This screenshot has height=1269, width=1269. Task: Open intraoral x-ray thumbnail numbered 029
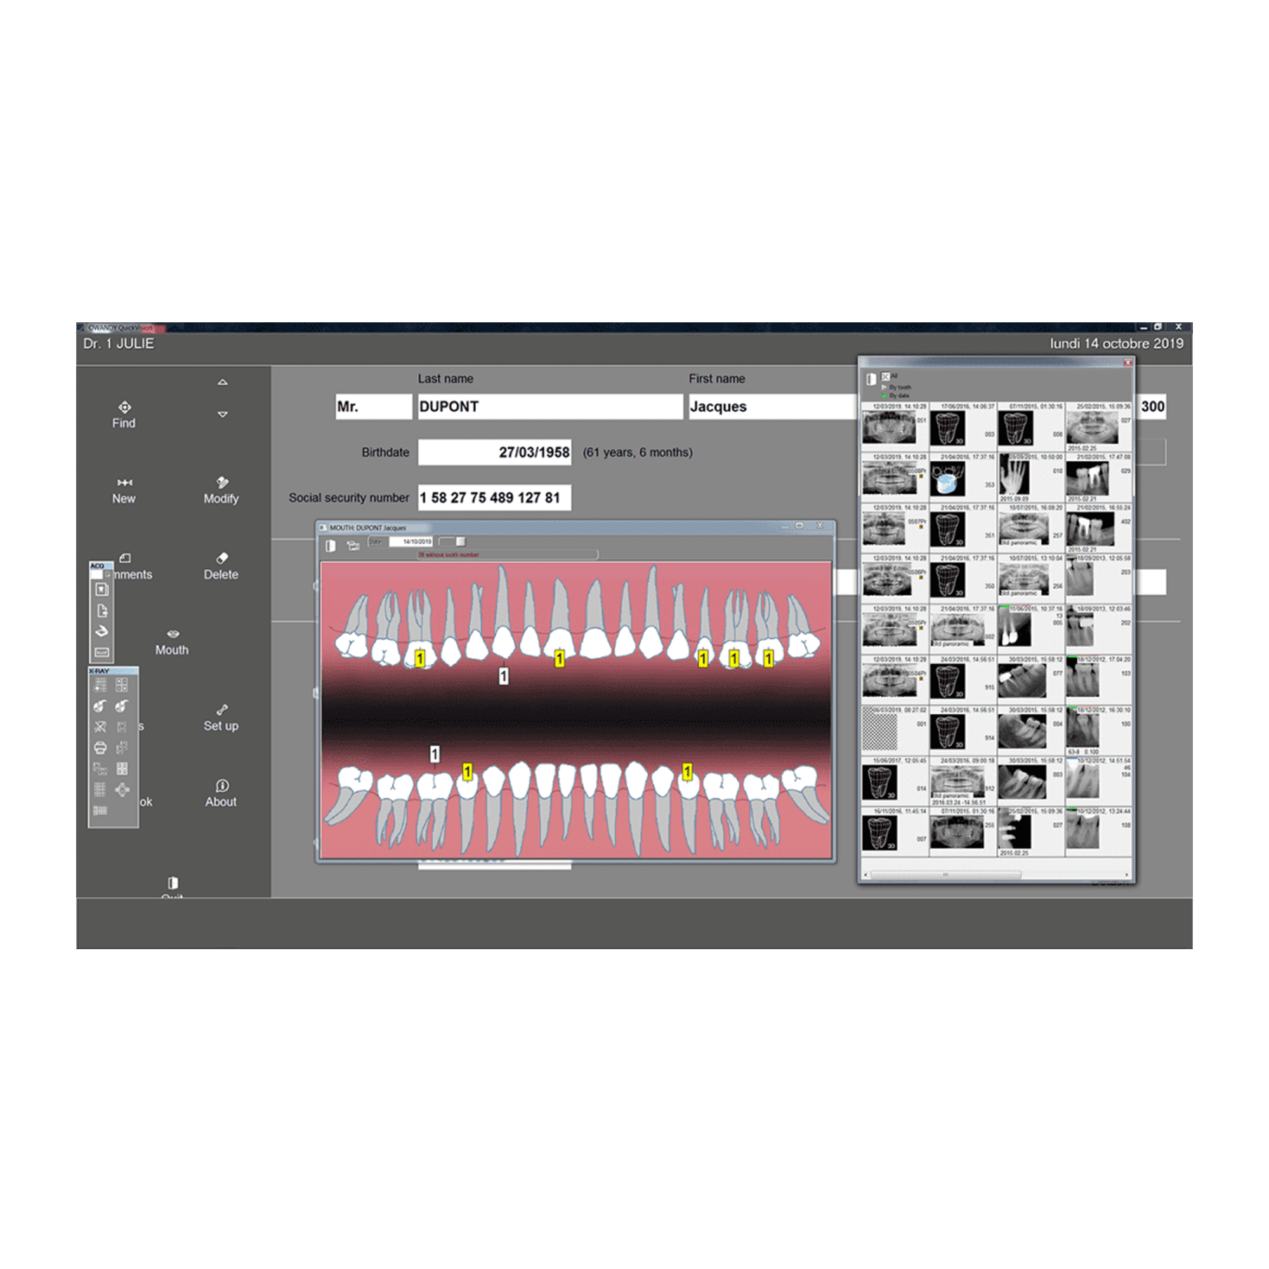click(1088, 478)
